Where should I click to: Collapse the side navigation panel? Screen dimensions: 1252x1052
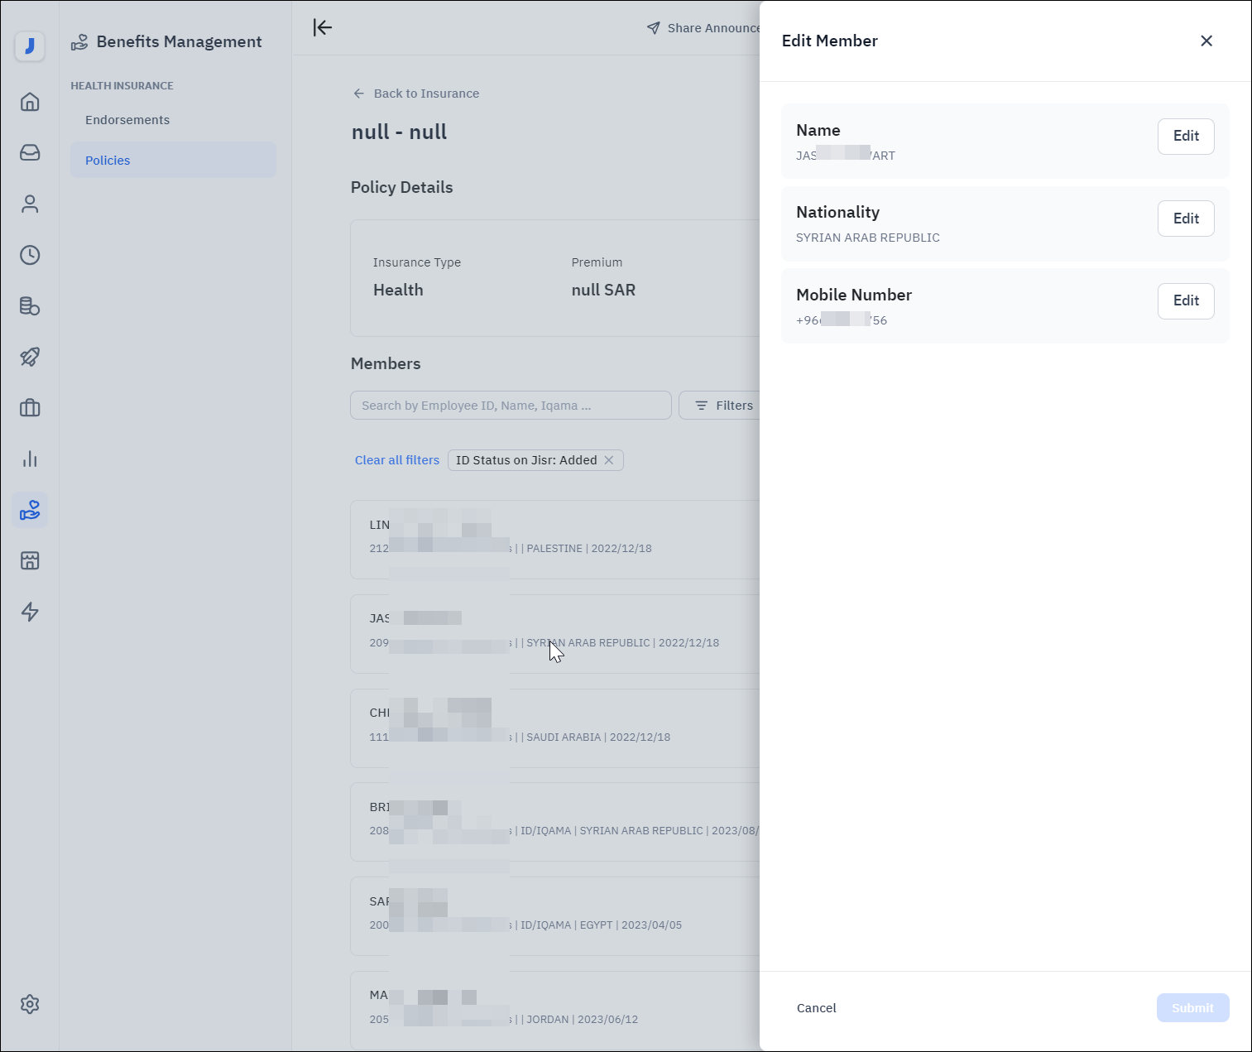click(x=323, y=27)
